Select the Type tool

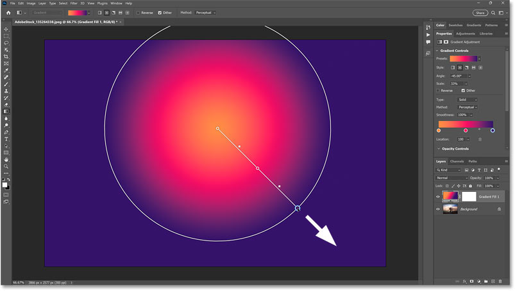point(6,139)
